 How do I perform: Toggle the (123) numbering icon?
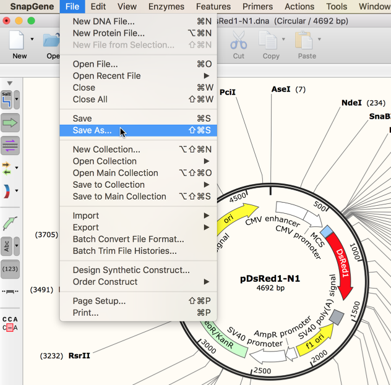(10, 269)
